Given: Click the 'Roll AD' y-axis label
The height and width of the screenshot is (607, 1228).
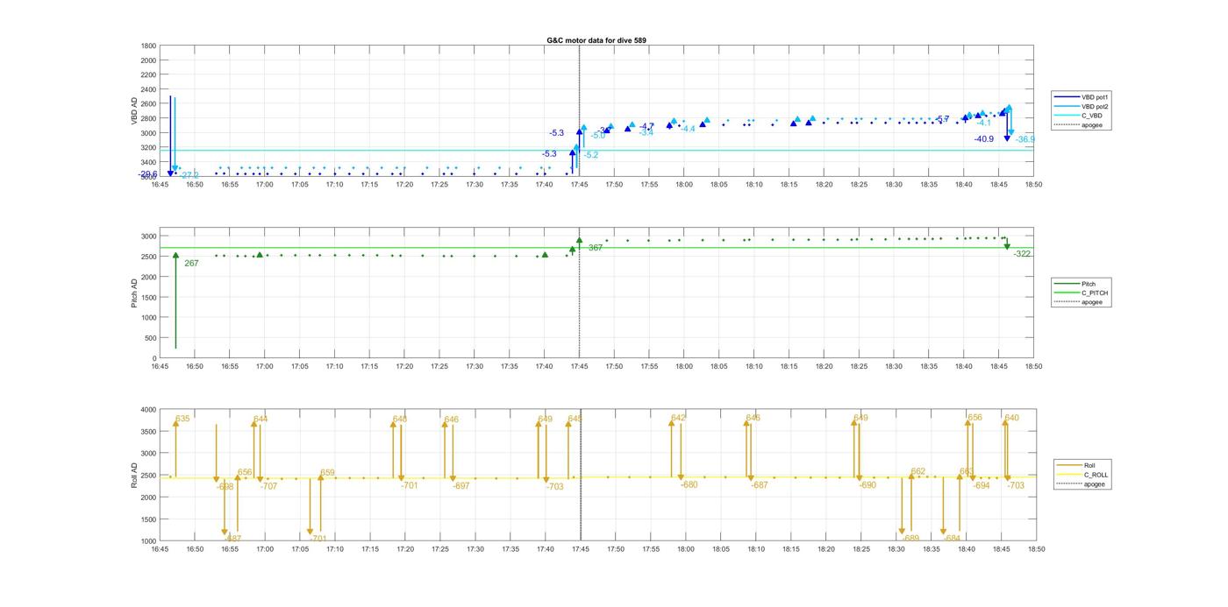Looking at the screenshot, I should click(135, 476).
